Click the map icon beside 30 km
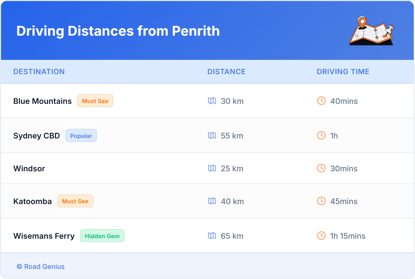The image size is (415, 279). (212, 101)
